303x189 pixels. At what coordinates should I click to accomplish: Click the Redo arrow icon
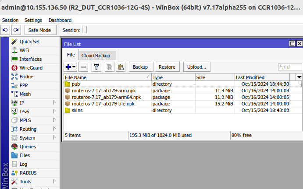click(16, 30)
